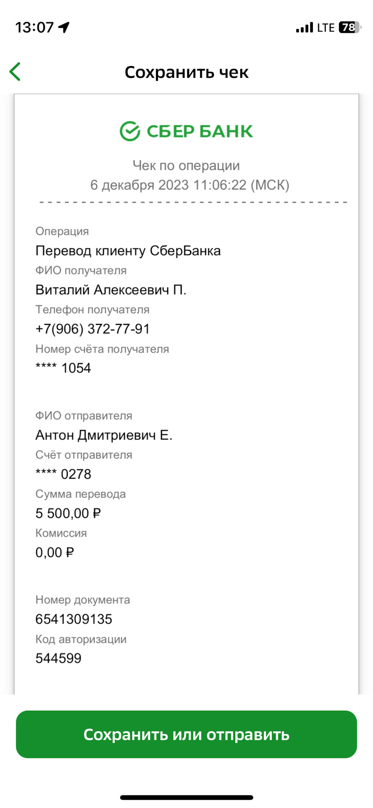The image size is (373, 808).
Task: Tap the recipient name Виталий Алексеевич П.
Action: 111,290
